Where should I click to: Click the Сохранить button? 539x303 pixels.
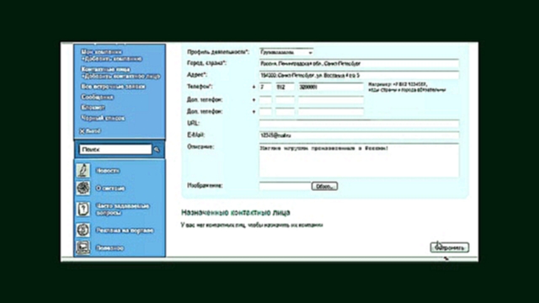pyautogui.click(x=450, y=247)
